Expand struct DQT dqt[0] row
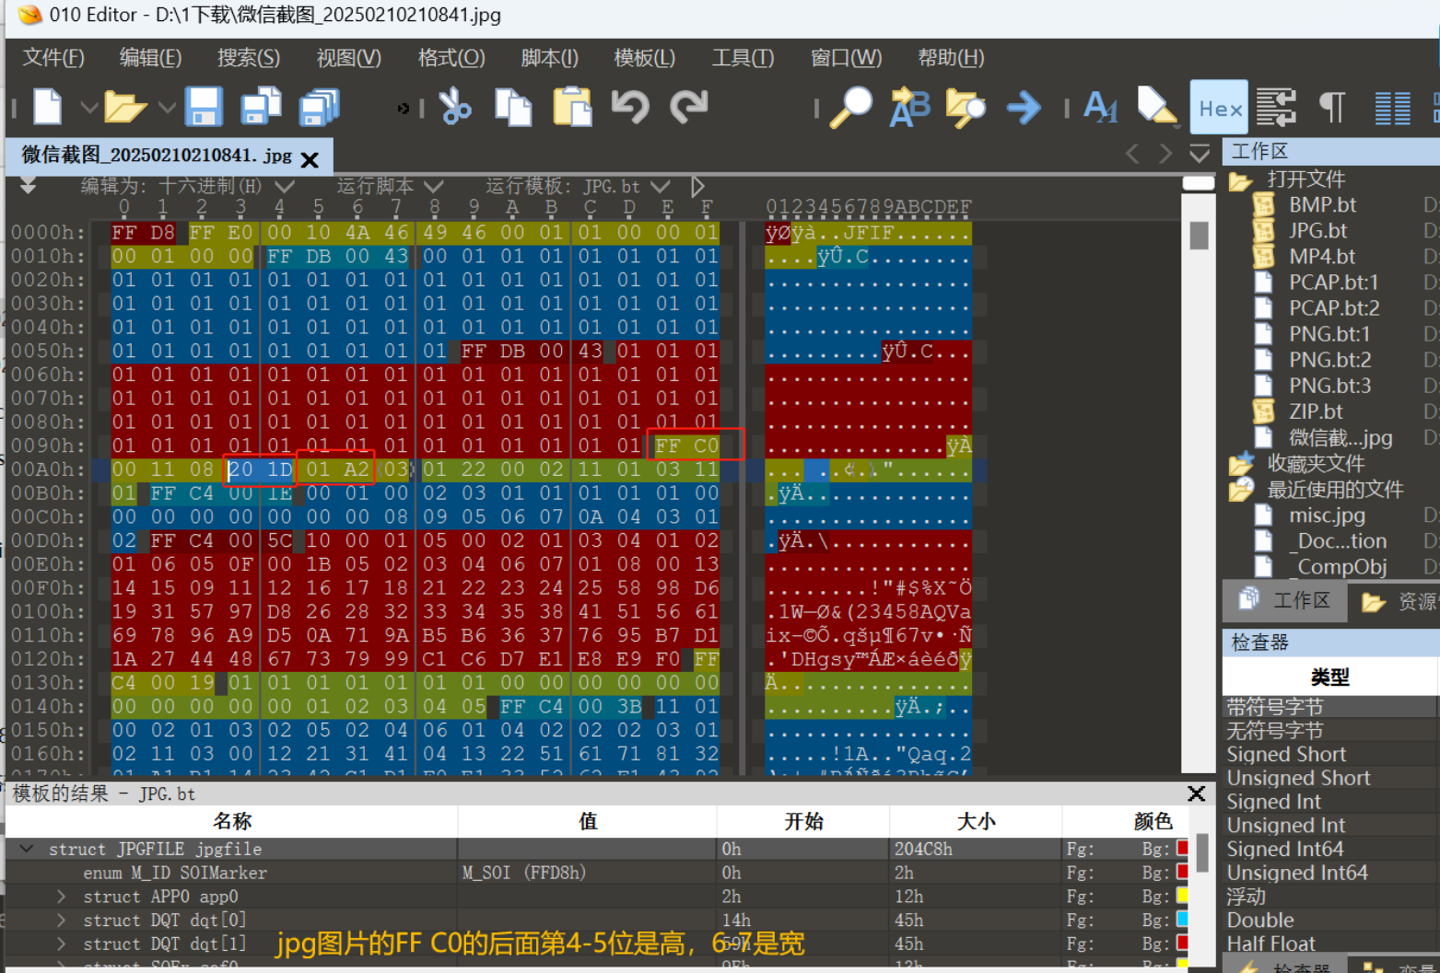This screenshot has width=1440, height=973. pos(61,921)
